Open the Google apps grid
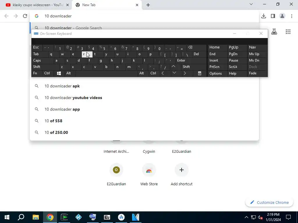This screenshot has height=223, width=298. click(x=288, y=32)
